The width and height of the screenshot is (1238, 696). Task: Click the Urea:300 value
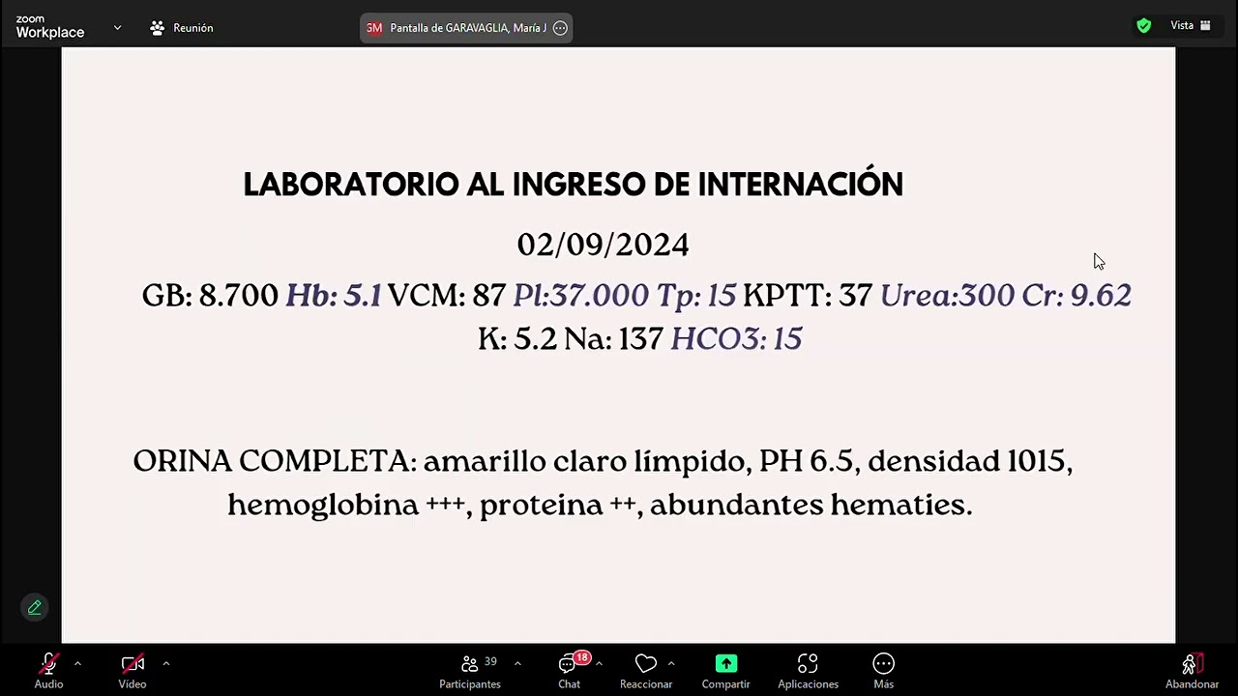[947, 295]
